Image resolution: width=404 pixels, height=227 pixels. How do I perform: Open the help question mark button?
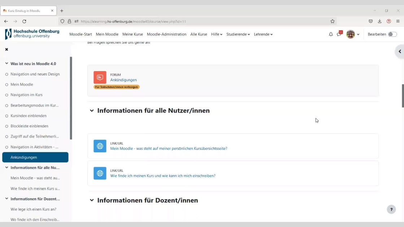(x=391, y=209)
